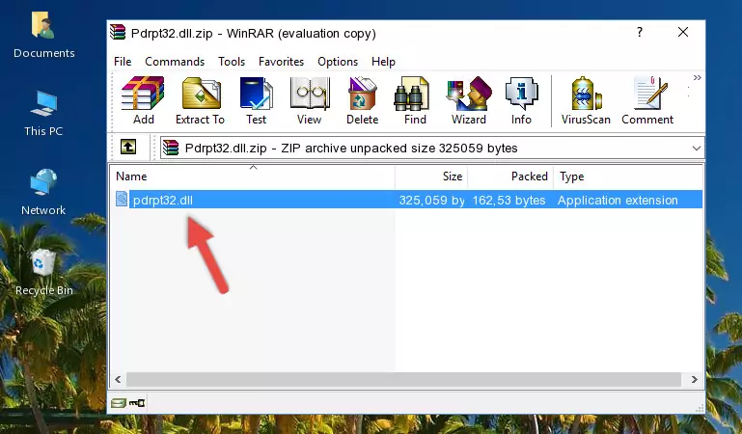Click the key icon in the status bar
Screen dimensions: 742x434
(x=137, y=403)
